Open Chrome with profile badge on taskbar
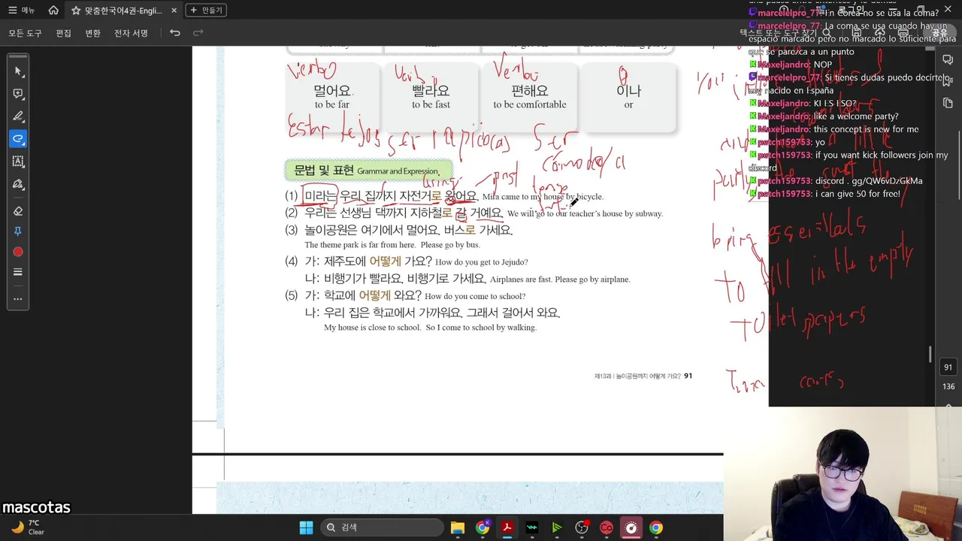Screen dimensions: 962x541 tap(483, 527)
